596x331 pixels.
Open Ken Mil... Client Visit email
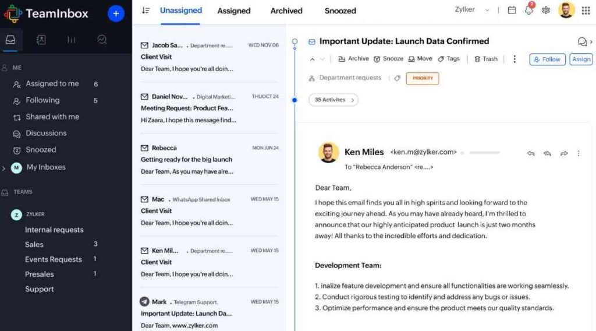click(x=210, y=262)
